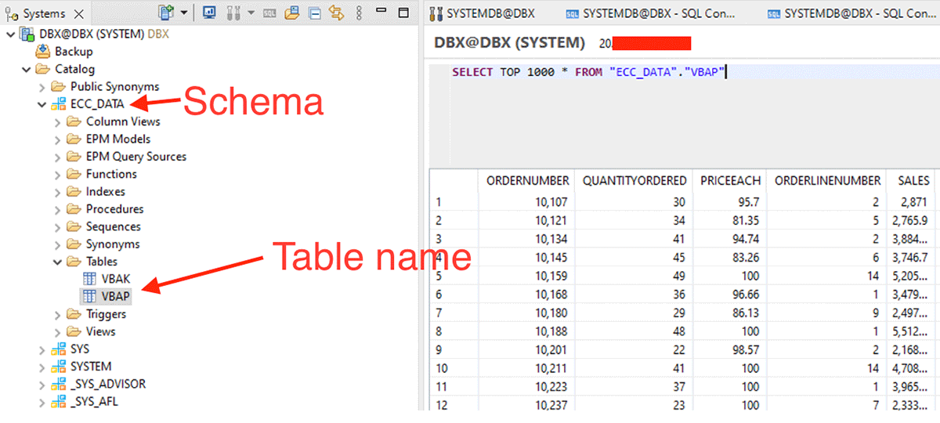The image size is (940, 423).
Task: Click the folder icon in Systems toolbar
Action: tap(292, 13)
